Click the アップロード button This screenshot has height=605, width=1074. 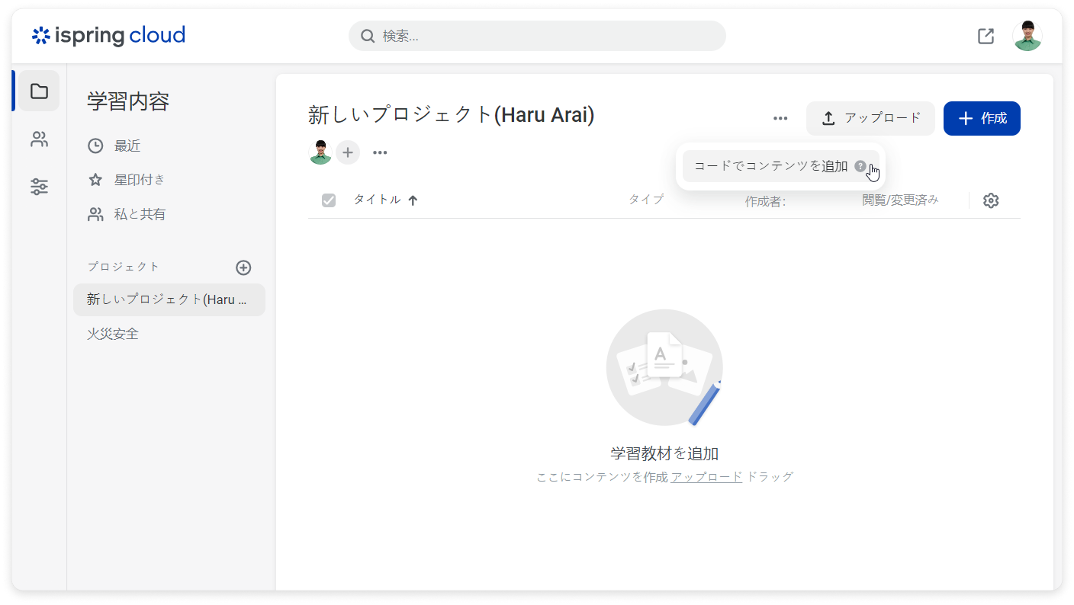tap(870, 118)
